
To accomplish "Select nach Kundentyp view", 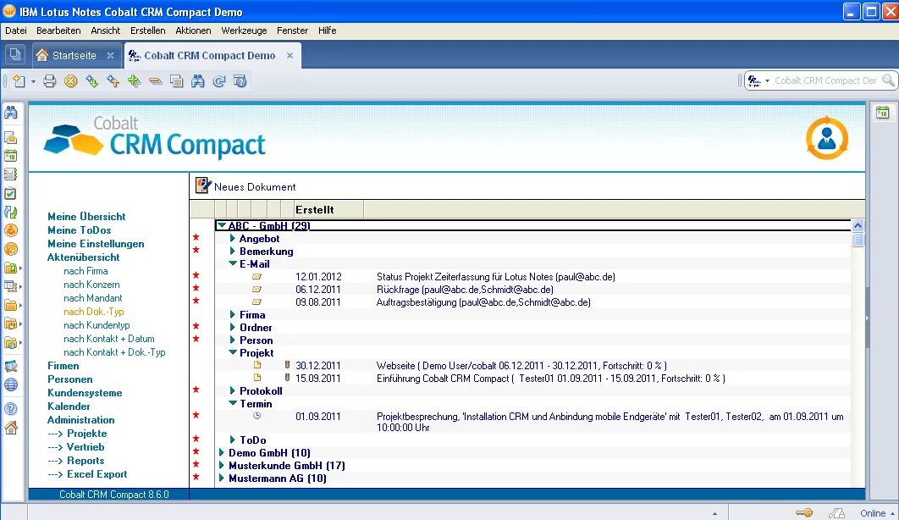I will (97, 325).
